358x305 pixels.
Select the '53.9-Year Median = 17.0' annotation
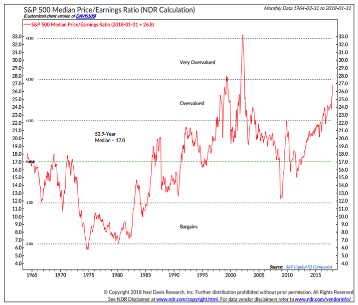coord(110,137)
